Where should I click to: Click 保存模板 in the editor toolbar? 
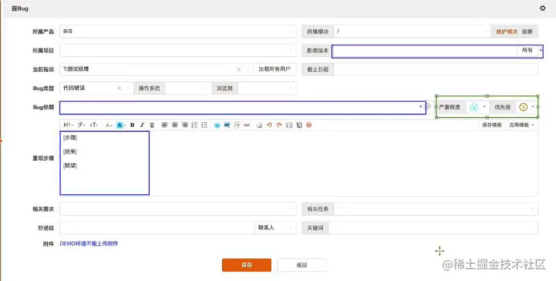point(492,125)
